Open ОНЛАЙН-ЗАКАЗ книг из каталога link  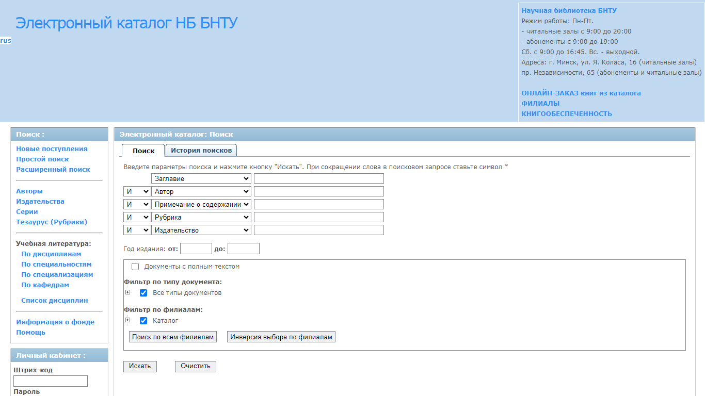[581, 93]
